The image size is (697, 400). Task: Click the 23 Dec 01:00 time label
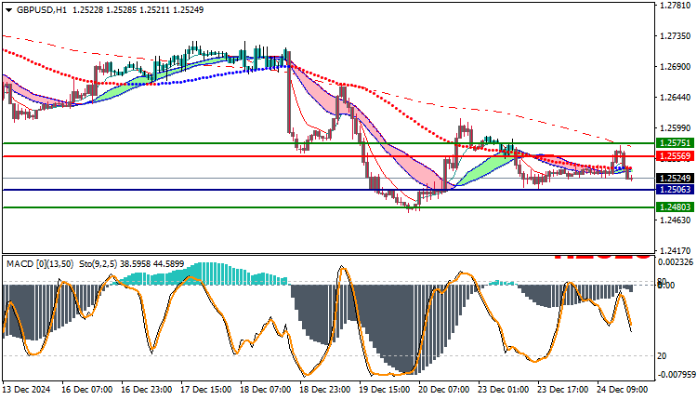[504, 390]
